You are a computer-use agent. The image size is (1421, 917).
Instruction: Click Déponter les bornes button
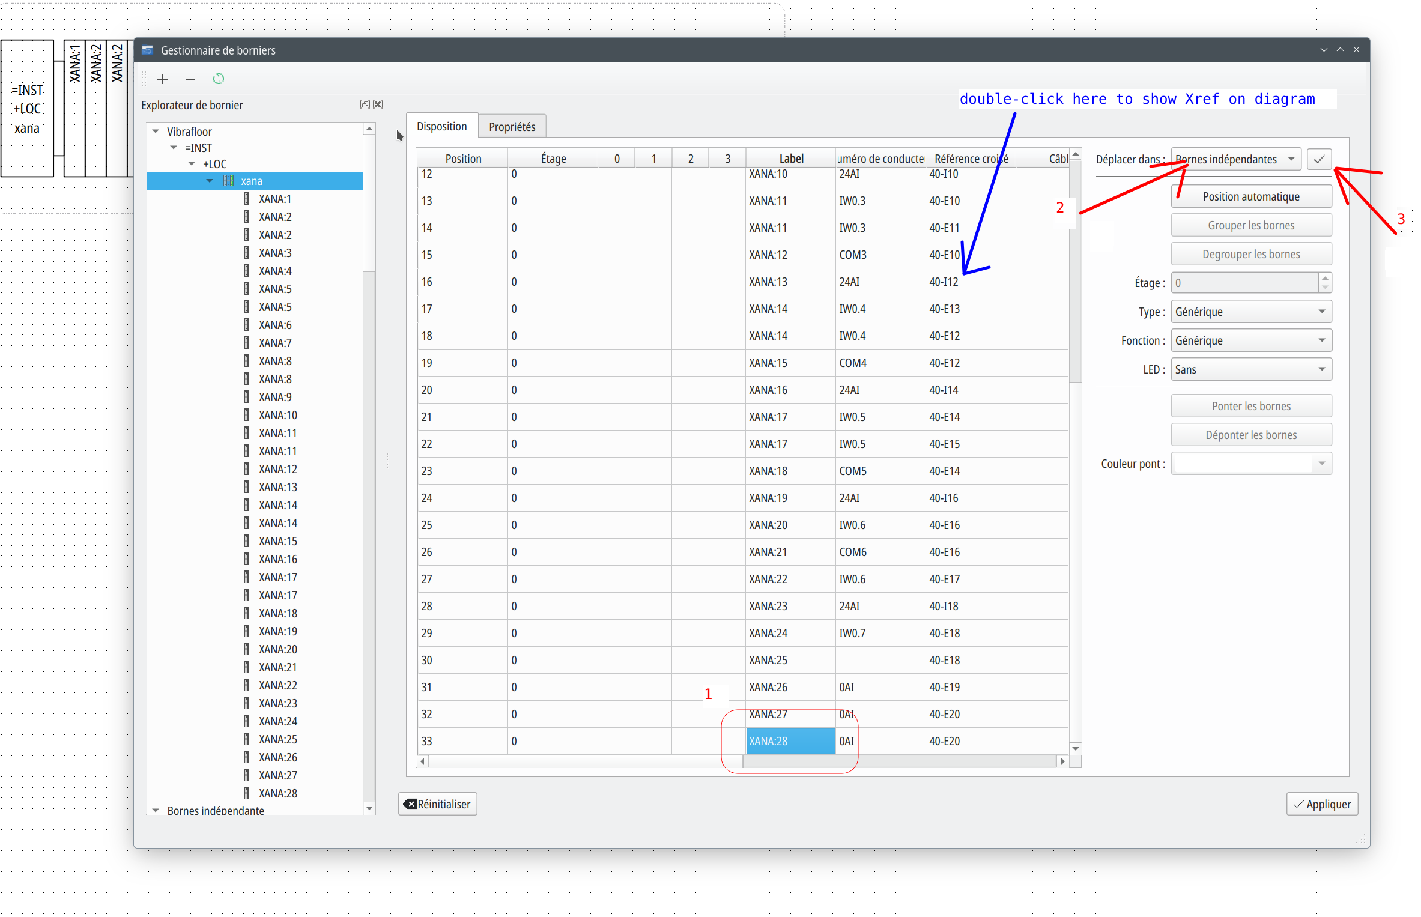click(1251, 435)
